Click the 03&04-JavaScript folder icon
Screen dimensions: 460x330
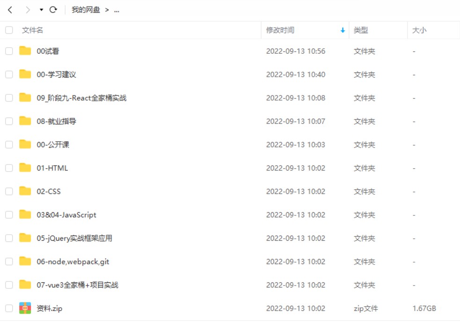(25, 215)
